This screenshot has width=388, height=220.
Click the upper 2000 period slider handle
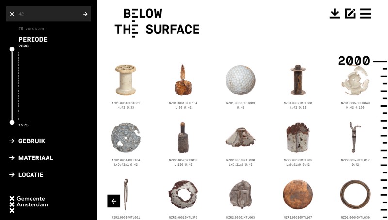pyautogui.click(x=12, y=49)
